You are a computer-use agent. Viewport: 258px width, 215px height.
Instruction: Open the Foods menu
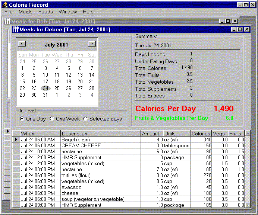[45, 12]
